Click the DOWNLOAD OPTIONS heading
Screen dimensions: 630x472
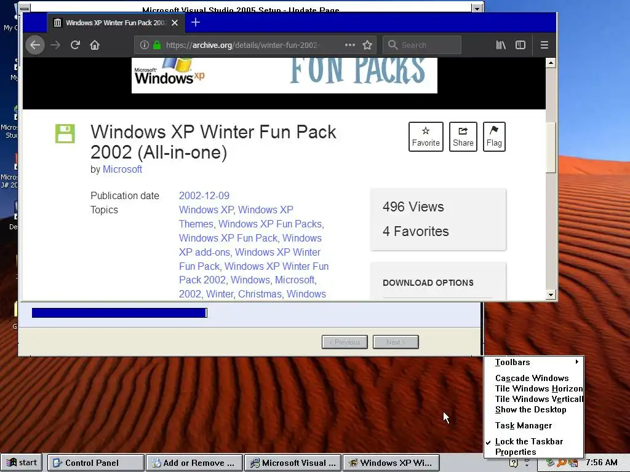428,283
